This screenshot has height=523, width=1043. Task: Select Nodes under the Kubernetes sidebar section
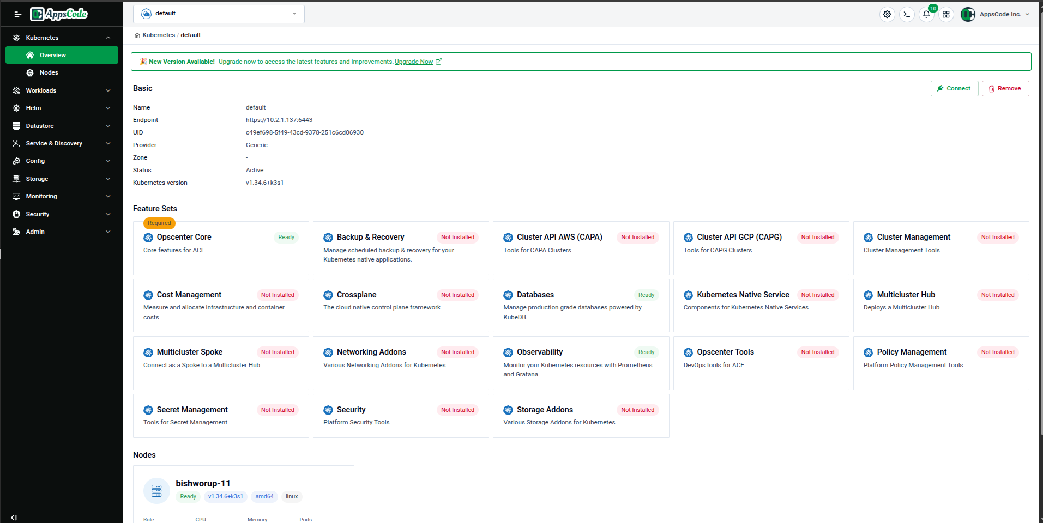(49, 72)
